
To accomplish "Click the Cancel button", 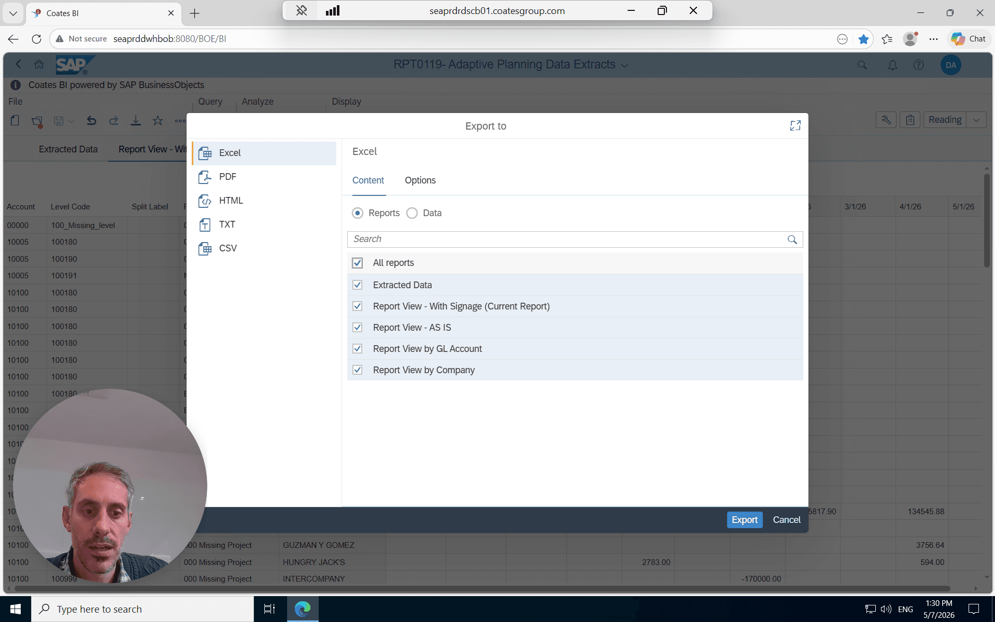I will coord(787,520).
